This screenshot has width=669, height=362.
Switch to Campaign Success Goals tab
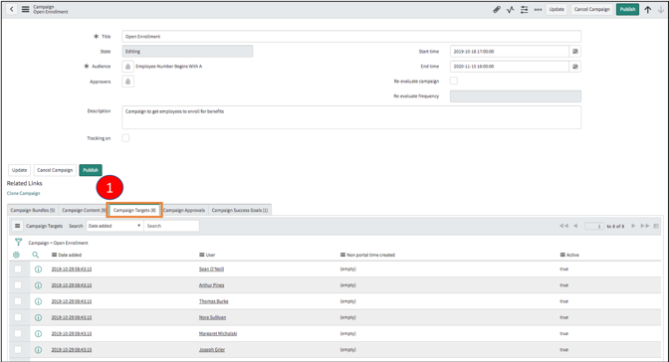coord(240,210)
